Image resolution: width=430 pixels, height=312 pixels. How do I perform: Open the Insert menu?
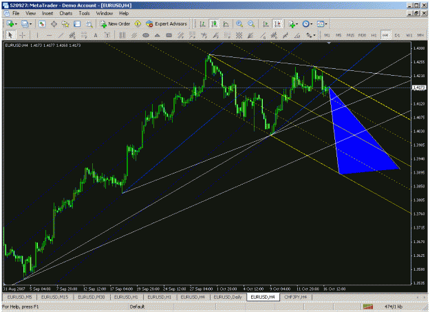point(47,13)
